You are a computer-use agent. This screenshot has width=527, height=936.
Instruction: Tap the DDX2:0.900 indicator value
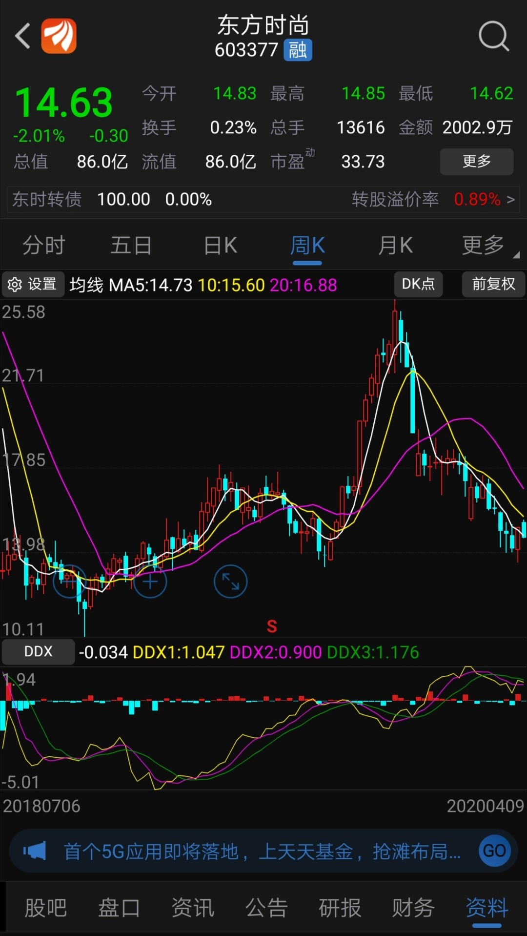pos(276,652)
